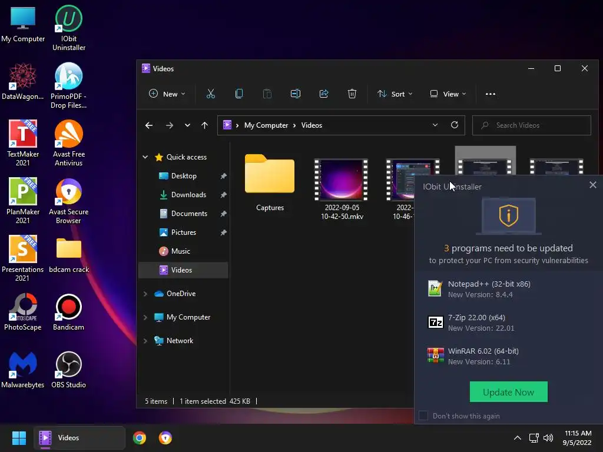Launch Bandicam desktop shortcut

(x=69, y=312)
